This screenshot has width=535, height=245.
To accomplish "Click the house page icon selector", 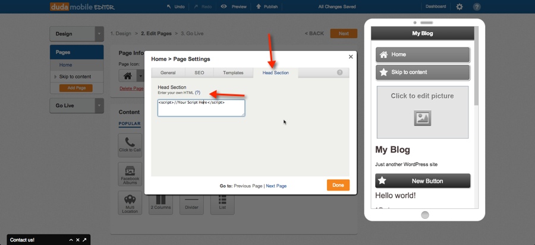I will (128, 76).
